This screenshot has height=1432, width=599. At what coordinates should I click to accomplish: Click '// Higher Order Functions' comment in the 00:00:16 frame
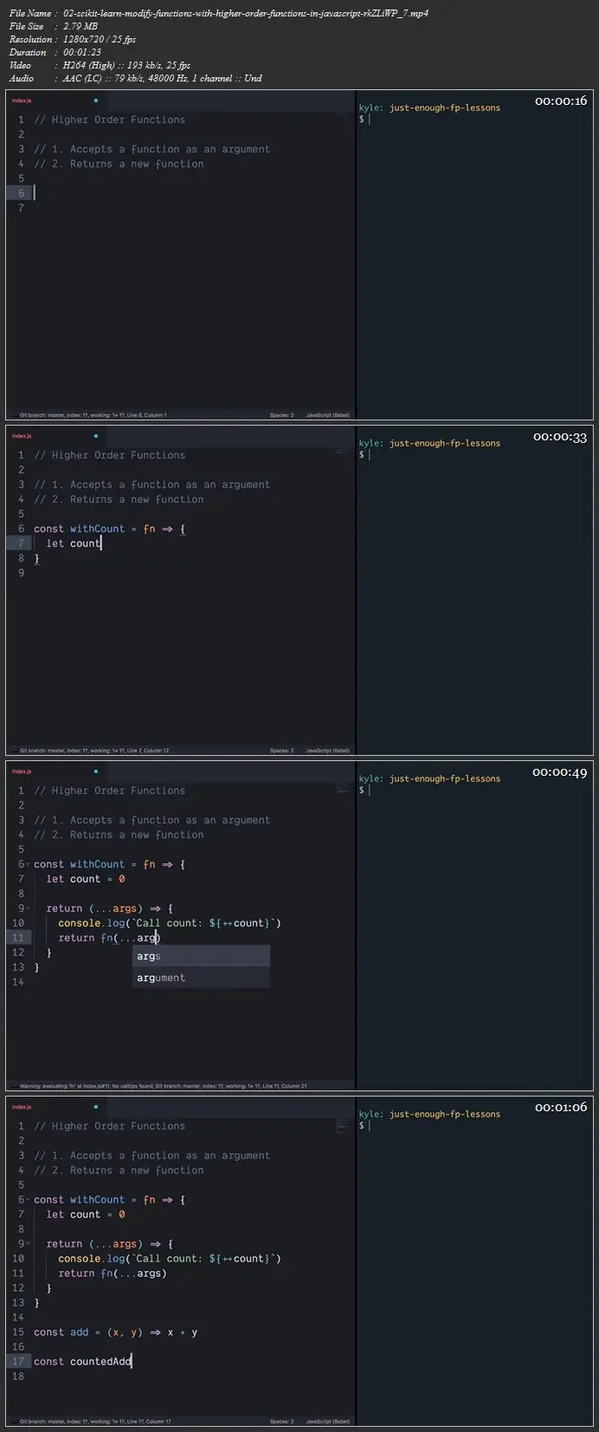(x=110, y=120)
